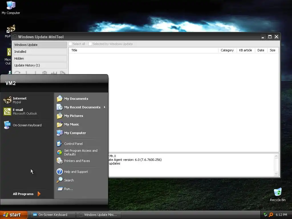Tick the Select all checkbox
The height and width of the screenshot is (219, 292).
70,44
